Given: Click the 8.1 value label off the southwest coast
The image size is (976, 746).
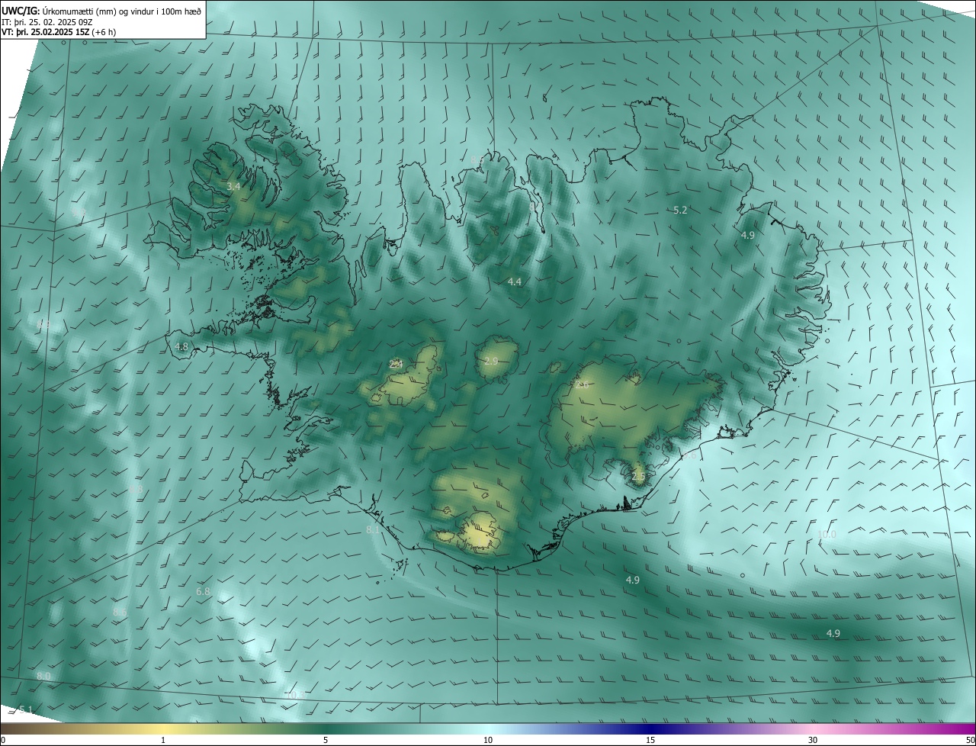Looking at the screenshot, I should point(373,529).
